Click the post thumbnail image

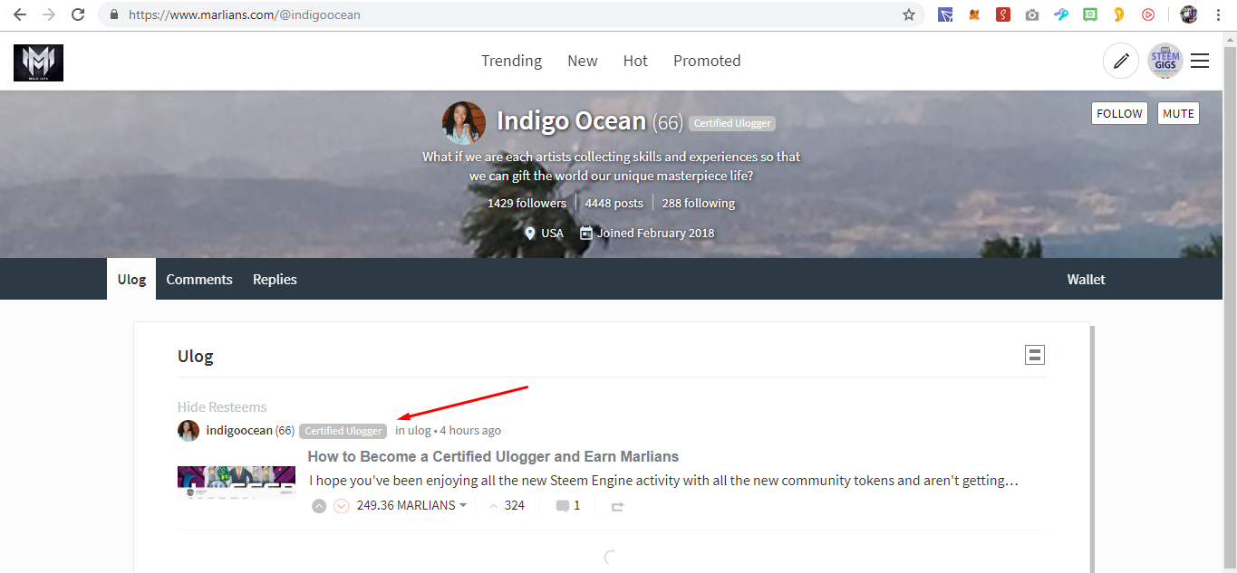pos(237,482)
